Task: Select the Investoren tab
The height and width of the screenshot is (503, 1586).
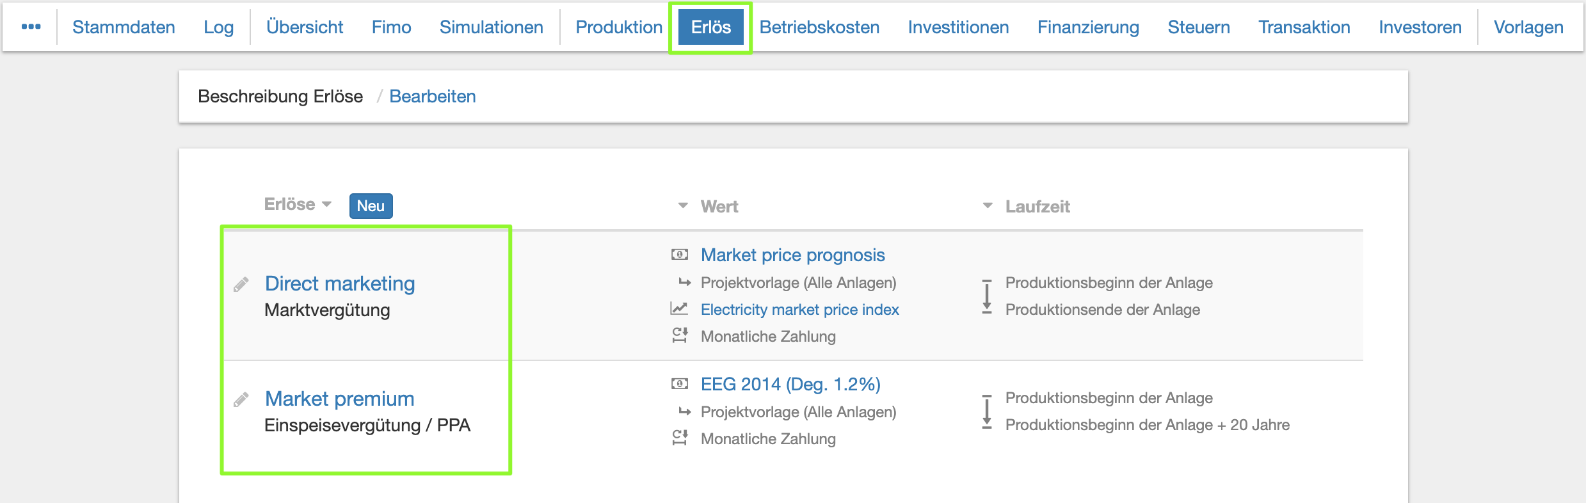Action: point(1420,27)
